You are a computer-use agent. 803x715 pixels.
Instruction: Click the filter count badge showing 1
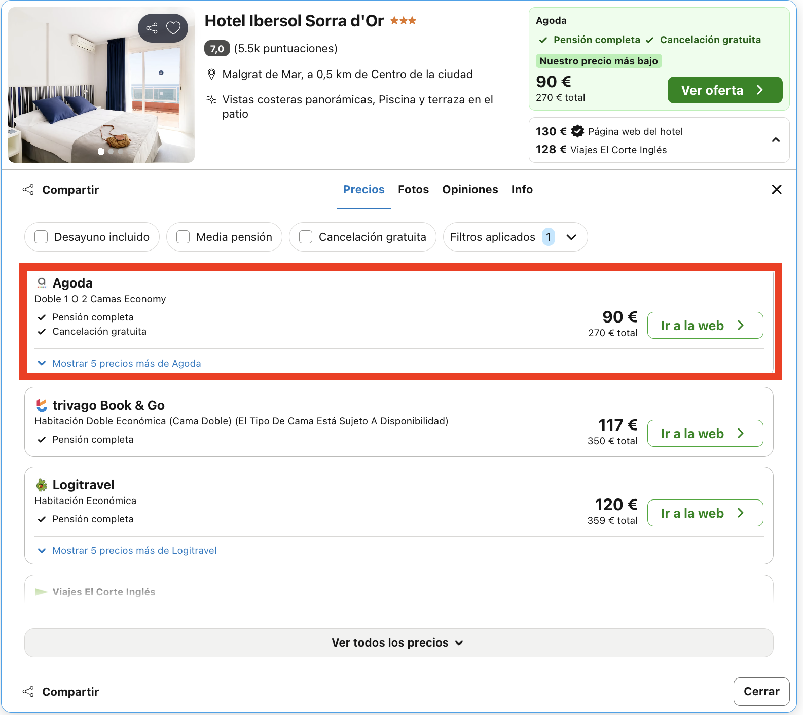coord(549,237)
